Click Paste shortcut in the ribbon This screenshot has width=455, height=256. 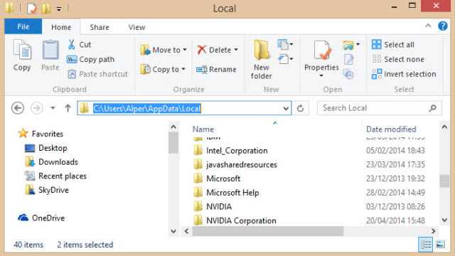[97, 74]
